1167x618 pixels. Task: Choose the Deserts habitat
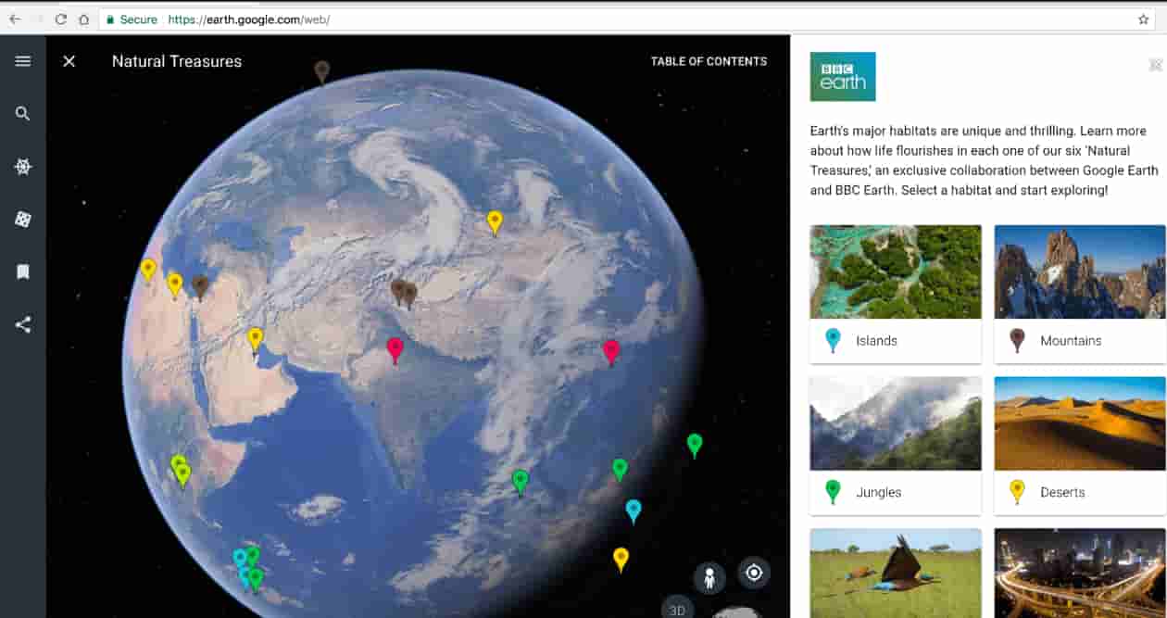pos(1078,446)
